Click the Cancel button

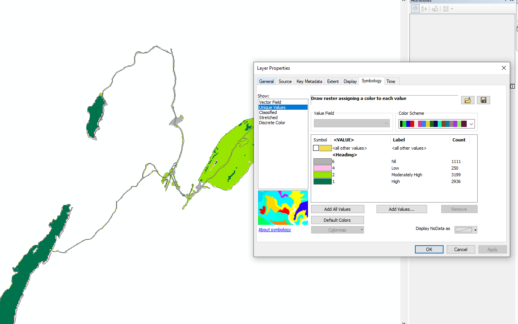[461, 250]
